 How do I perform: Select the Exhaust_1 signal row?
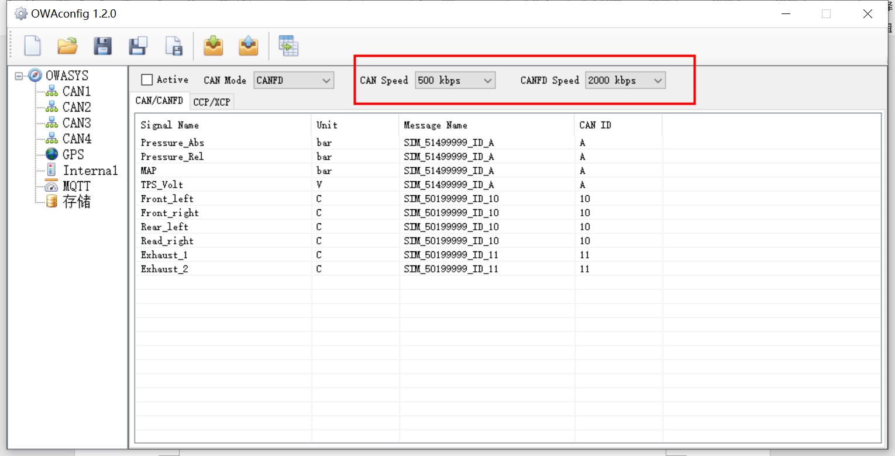[508, 255]
